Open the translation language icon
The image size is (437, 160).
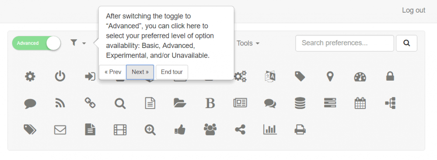(270, 76)
